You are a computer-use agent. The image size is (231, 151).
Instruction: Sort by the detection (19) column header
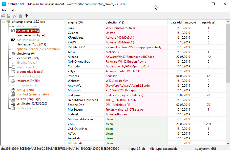pos(136,22)
